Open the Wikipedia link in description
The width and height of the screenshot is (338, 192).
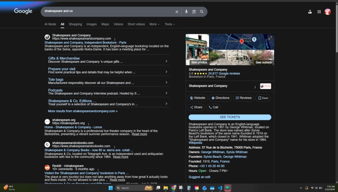click(x=195, y=143)
